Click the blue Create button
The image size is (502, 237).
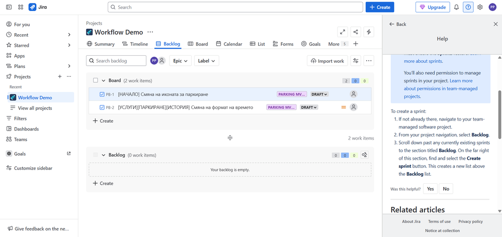(380, 7)
